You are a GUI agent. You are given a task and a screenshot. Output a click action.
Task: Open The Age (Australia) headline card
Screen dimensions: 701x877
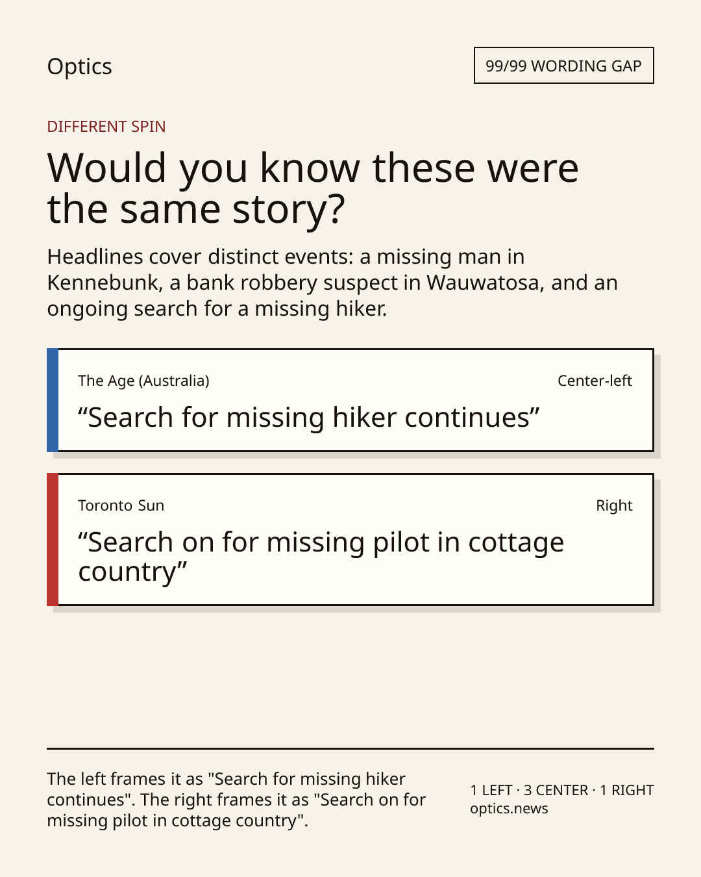[350, 400]
